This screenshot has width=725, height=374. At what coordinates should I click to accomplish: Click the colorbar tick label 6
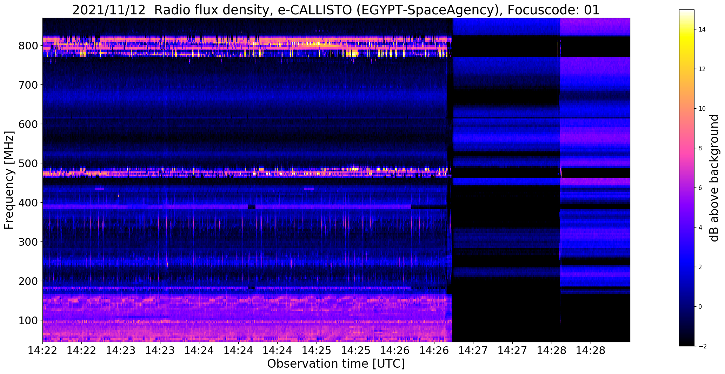(x=700, y=188)
